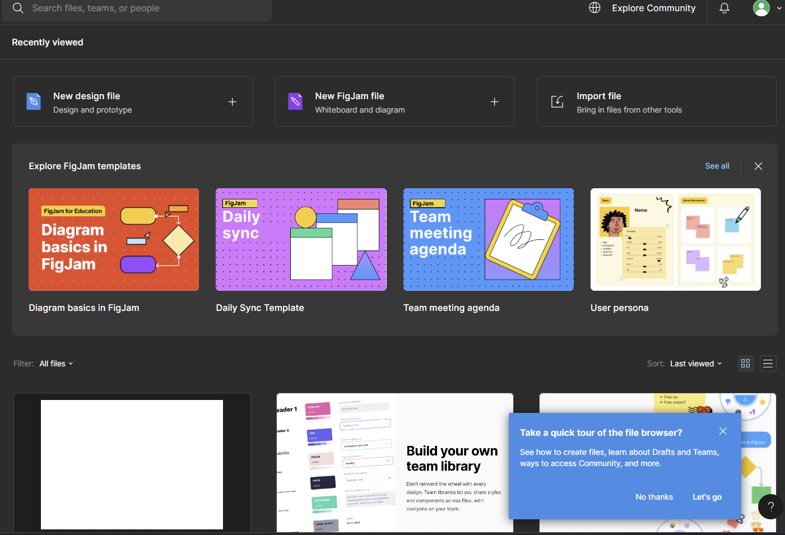Open Explore Community globe icon
The image size is (785, 535).
[x=594, y=8]
